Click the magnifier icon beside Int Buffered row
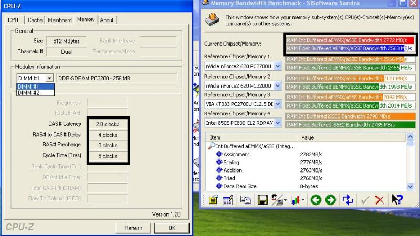The image size is (420, 236). click(212, 146)
